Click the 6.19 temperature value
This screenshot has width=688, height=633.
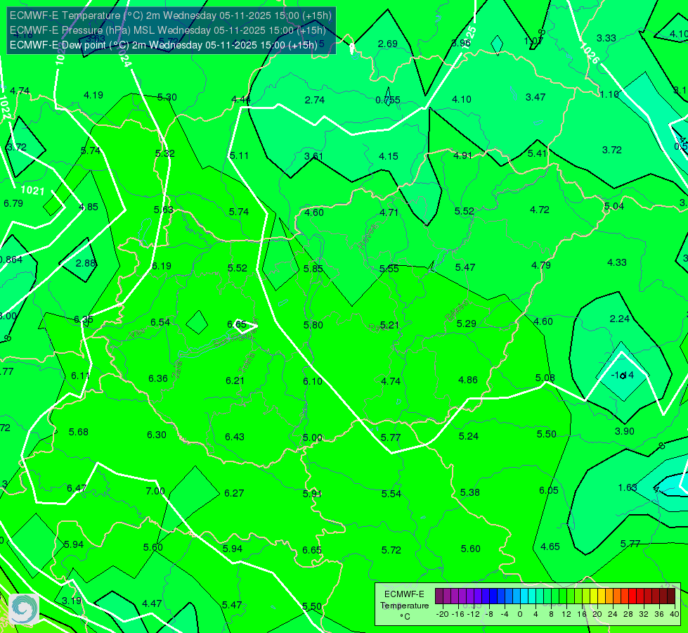click(162, 266)
